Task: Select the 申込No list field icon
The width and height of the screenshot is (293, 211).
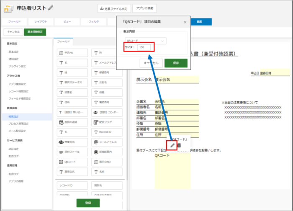Action: [x=61, y=53]
